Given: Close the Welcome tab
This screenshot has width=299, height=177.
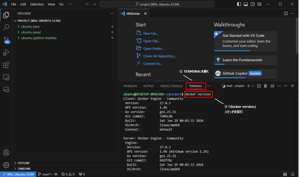Looking at the screenshot, I should coord(145,13).
